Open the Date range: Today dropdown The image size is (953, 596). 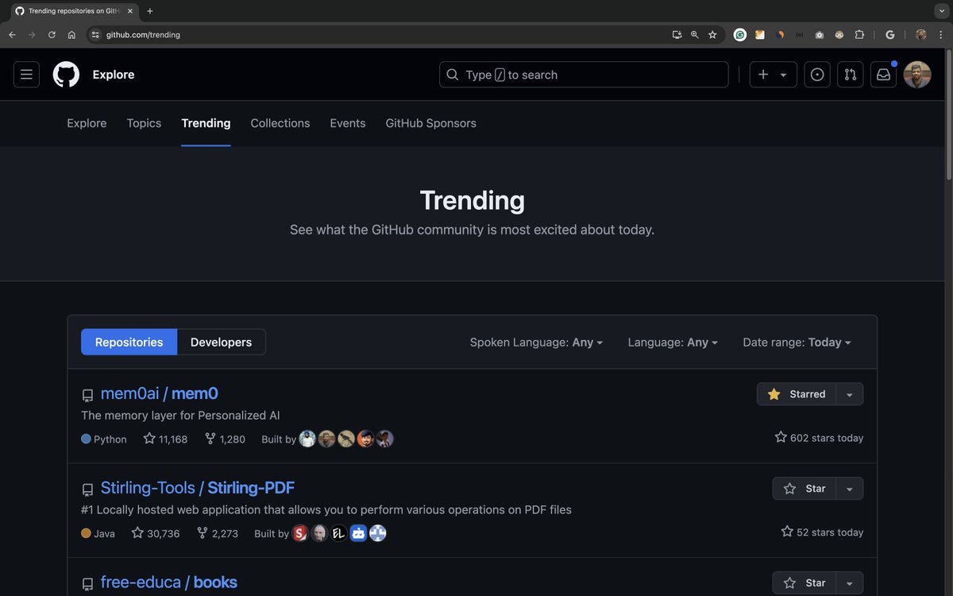pos(797,343)
